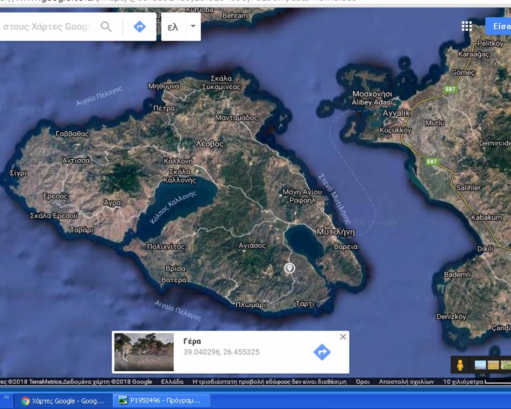Switch to P1950496 taskbar window
This screenshot has height=409, width=511.
(x=161, y=400)
